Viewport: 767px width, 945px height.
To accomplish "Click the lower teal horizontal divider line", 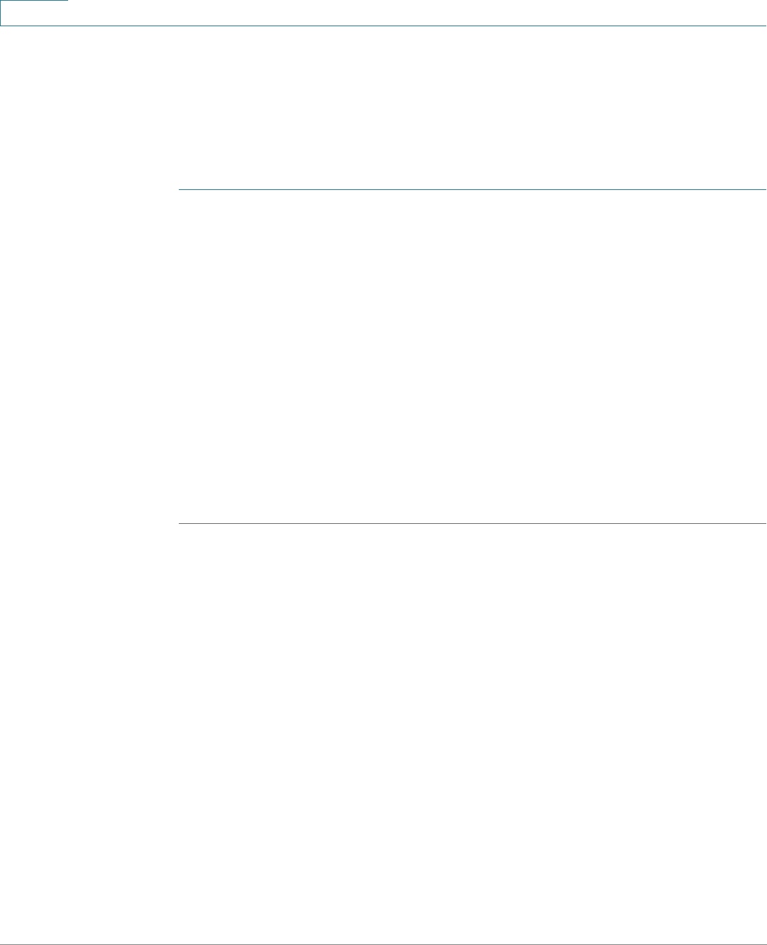I will tap(472, 524).
